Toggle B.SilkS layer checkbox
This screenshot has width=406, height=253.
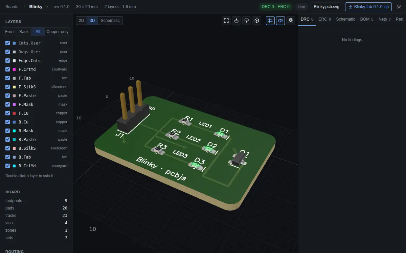[x=8, y=148]
